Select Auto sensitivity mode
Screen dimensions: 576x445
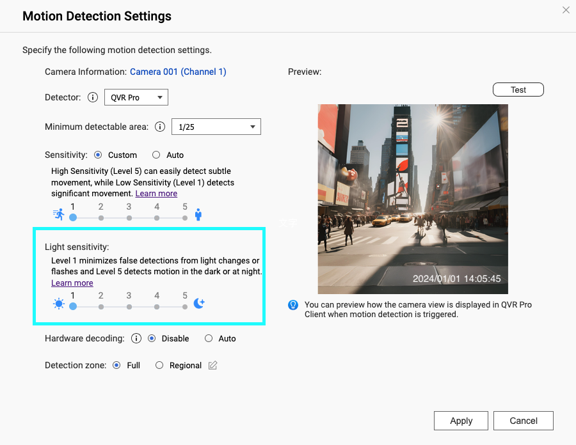pyautogui.click(x=156, y=155)
